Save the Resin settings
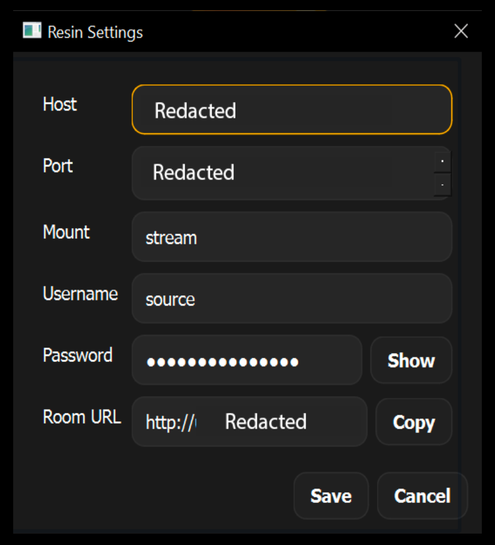Screen dimensions: 495x545 coord(331,496)
